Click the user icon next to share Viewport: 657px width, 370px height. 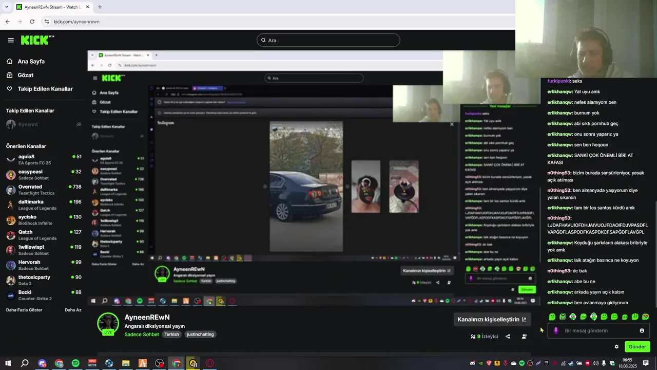524,337
